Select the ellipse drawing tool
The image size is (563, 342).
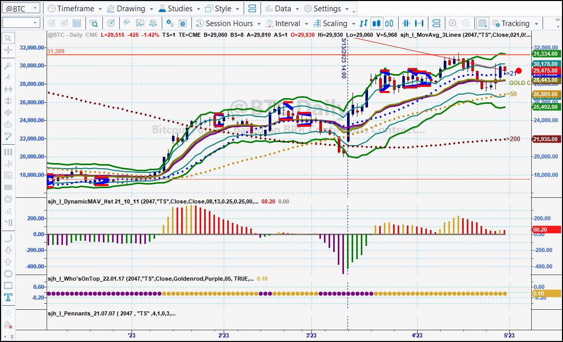[x=8, y=274]
